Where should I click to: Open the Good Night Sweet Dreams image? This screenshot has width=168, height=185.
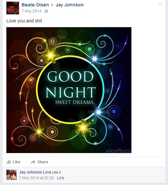69,90
